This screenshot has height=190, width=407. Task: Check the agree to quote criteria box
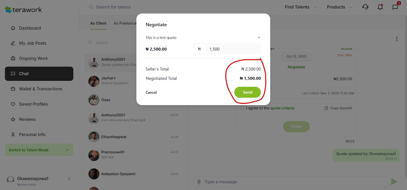click(x=242, y=108)
